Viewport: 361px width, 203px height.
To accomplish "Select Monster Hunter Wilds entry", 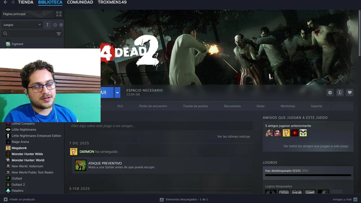I will 27,154.
